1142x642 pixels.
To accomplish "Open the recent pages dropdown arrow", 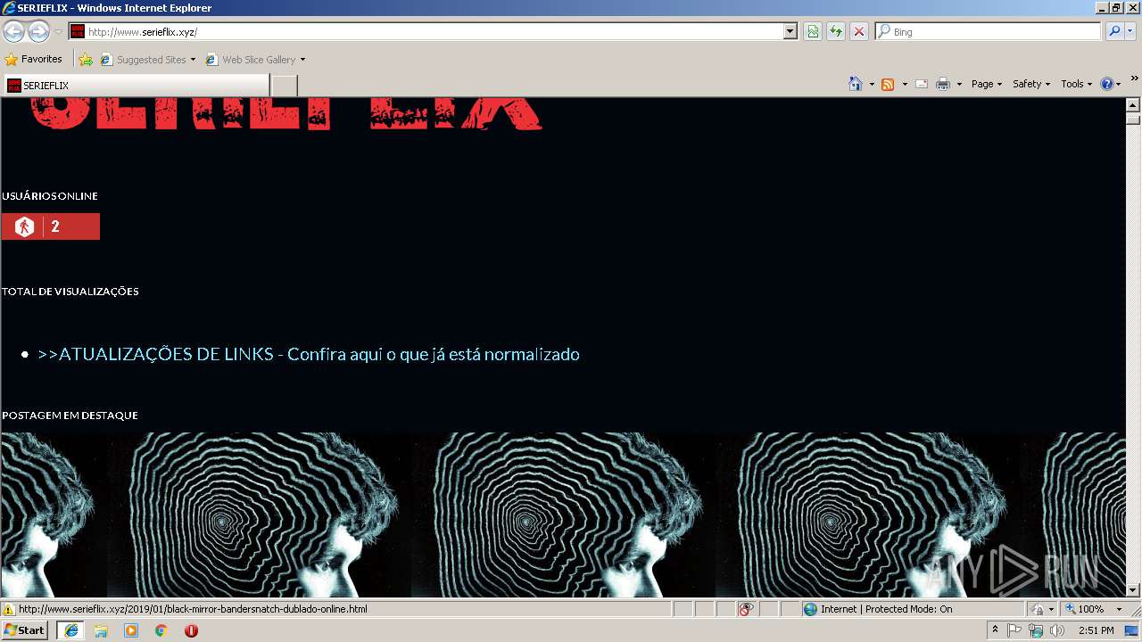I will (x=58, y=32).
